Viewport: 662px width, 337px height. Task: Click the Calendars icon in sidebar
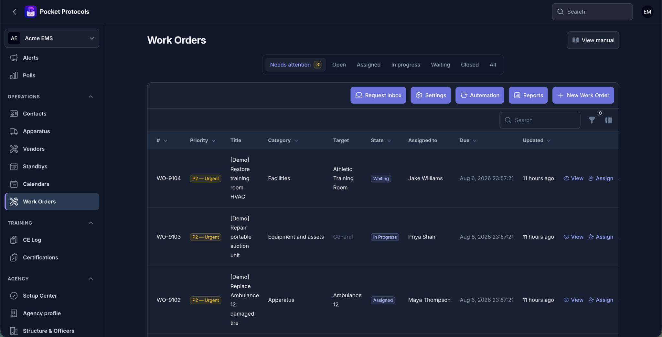[14, 184]
